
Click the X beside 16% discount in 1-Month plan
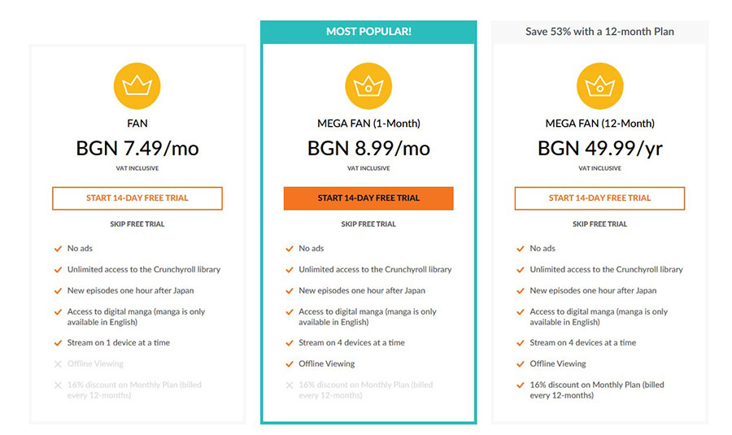(x=289, y=385)
